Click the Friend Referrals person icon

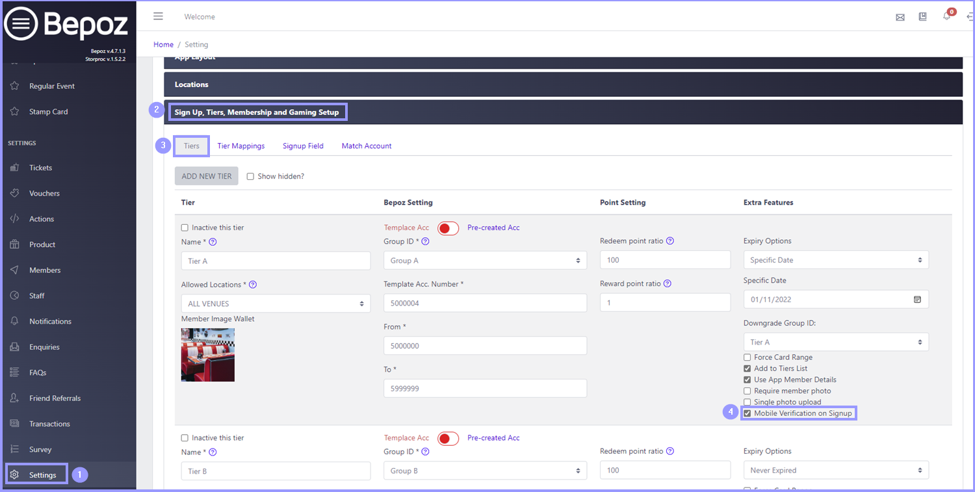click(x=15, y=398)
